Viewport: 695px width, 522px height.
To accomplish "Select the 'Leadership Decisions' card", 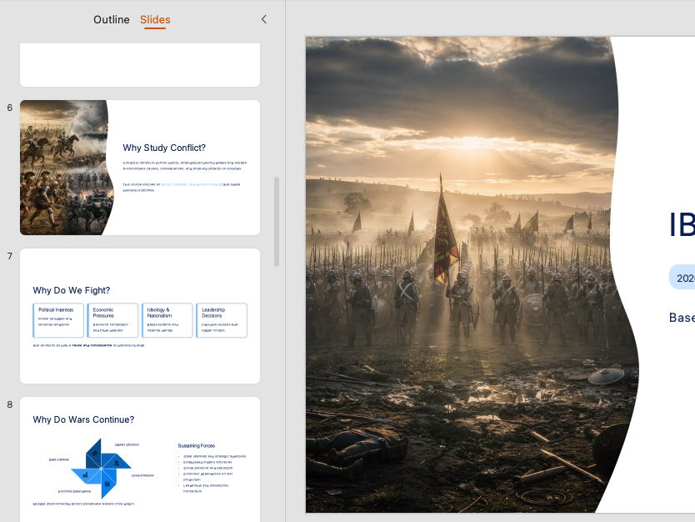I will pos(221,320).
